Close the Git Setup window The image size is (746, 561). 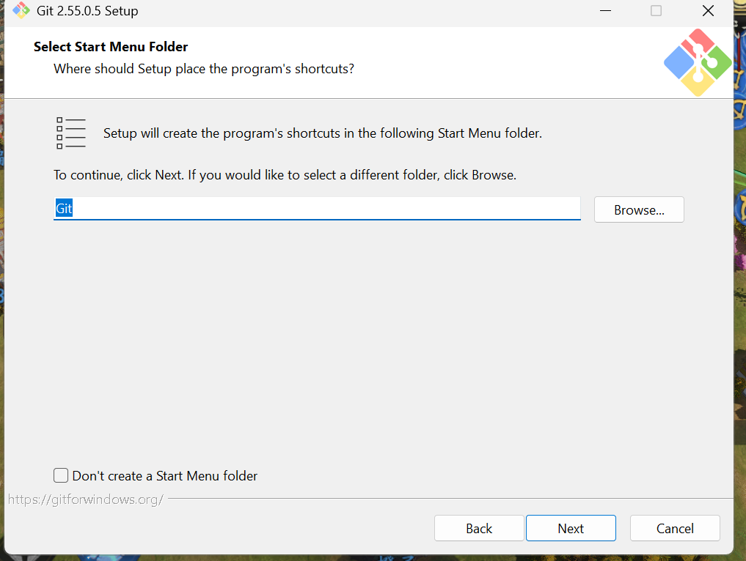click(x=708, y=10)
